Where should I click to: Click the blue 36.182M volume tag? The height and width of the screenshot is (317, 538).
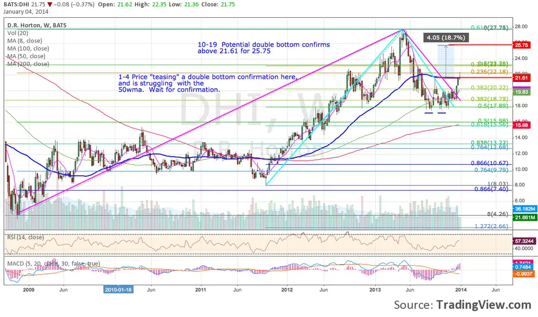(525, 209)
